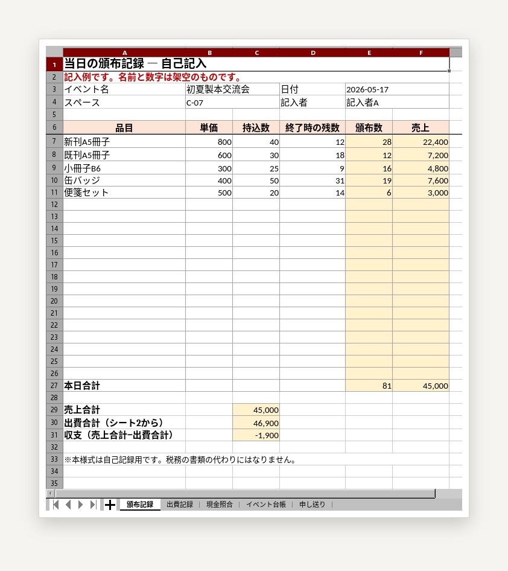508x571 pixels.
Task: Open the 出費記録 sheet tab
Action: [x=180, y=505]
